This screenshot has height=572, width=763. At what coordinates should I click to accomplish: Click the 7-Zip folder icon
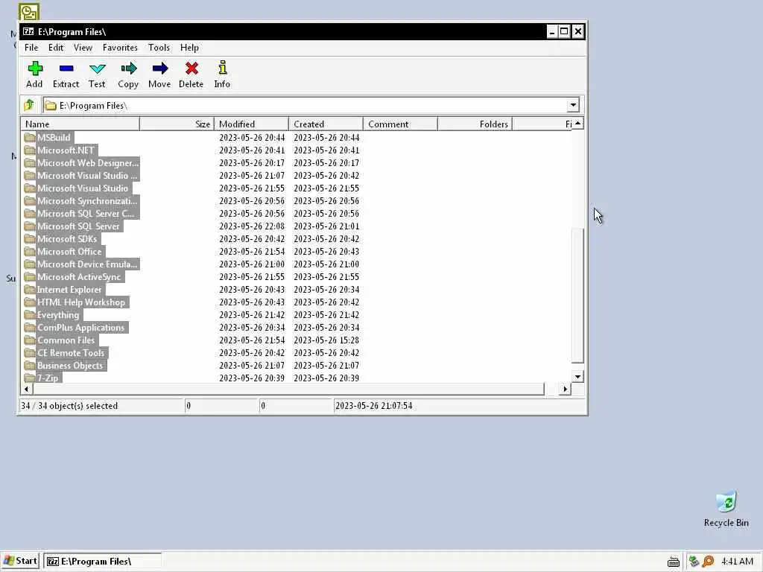(30, 378)
